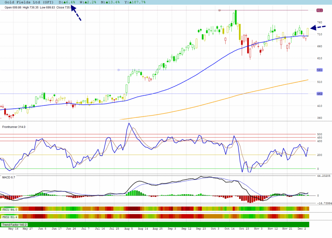
Task: Click the green Trend Factor bar
Action: pyautogui.click(x=162, y=224)
